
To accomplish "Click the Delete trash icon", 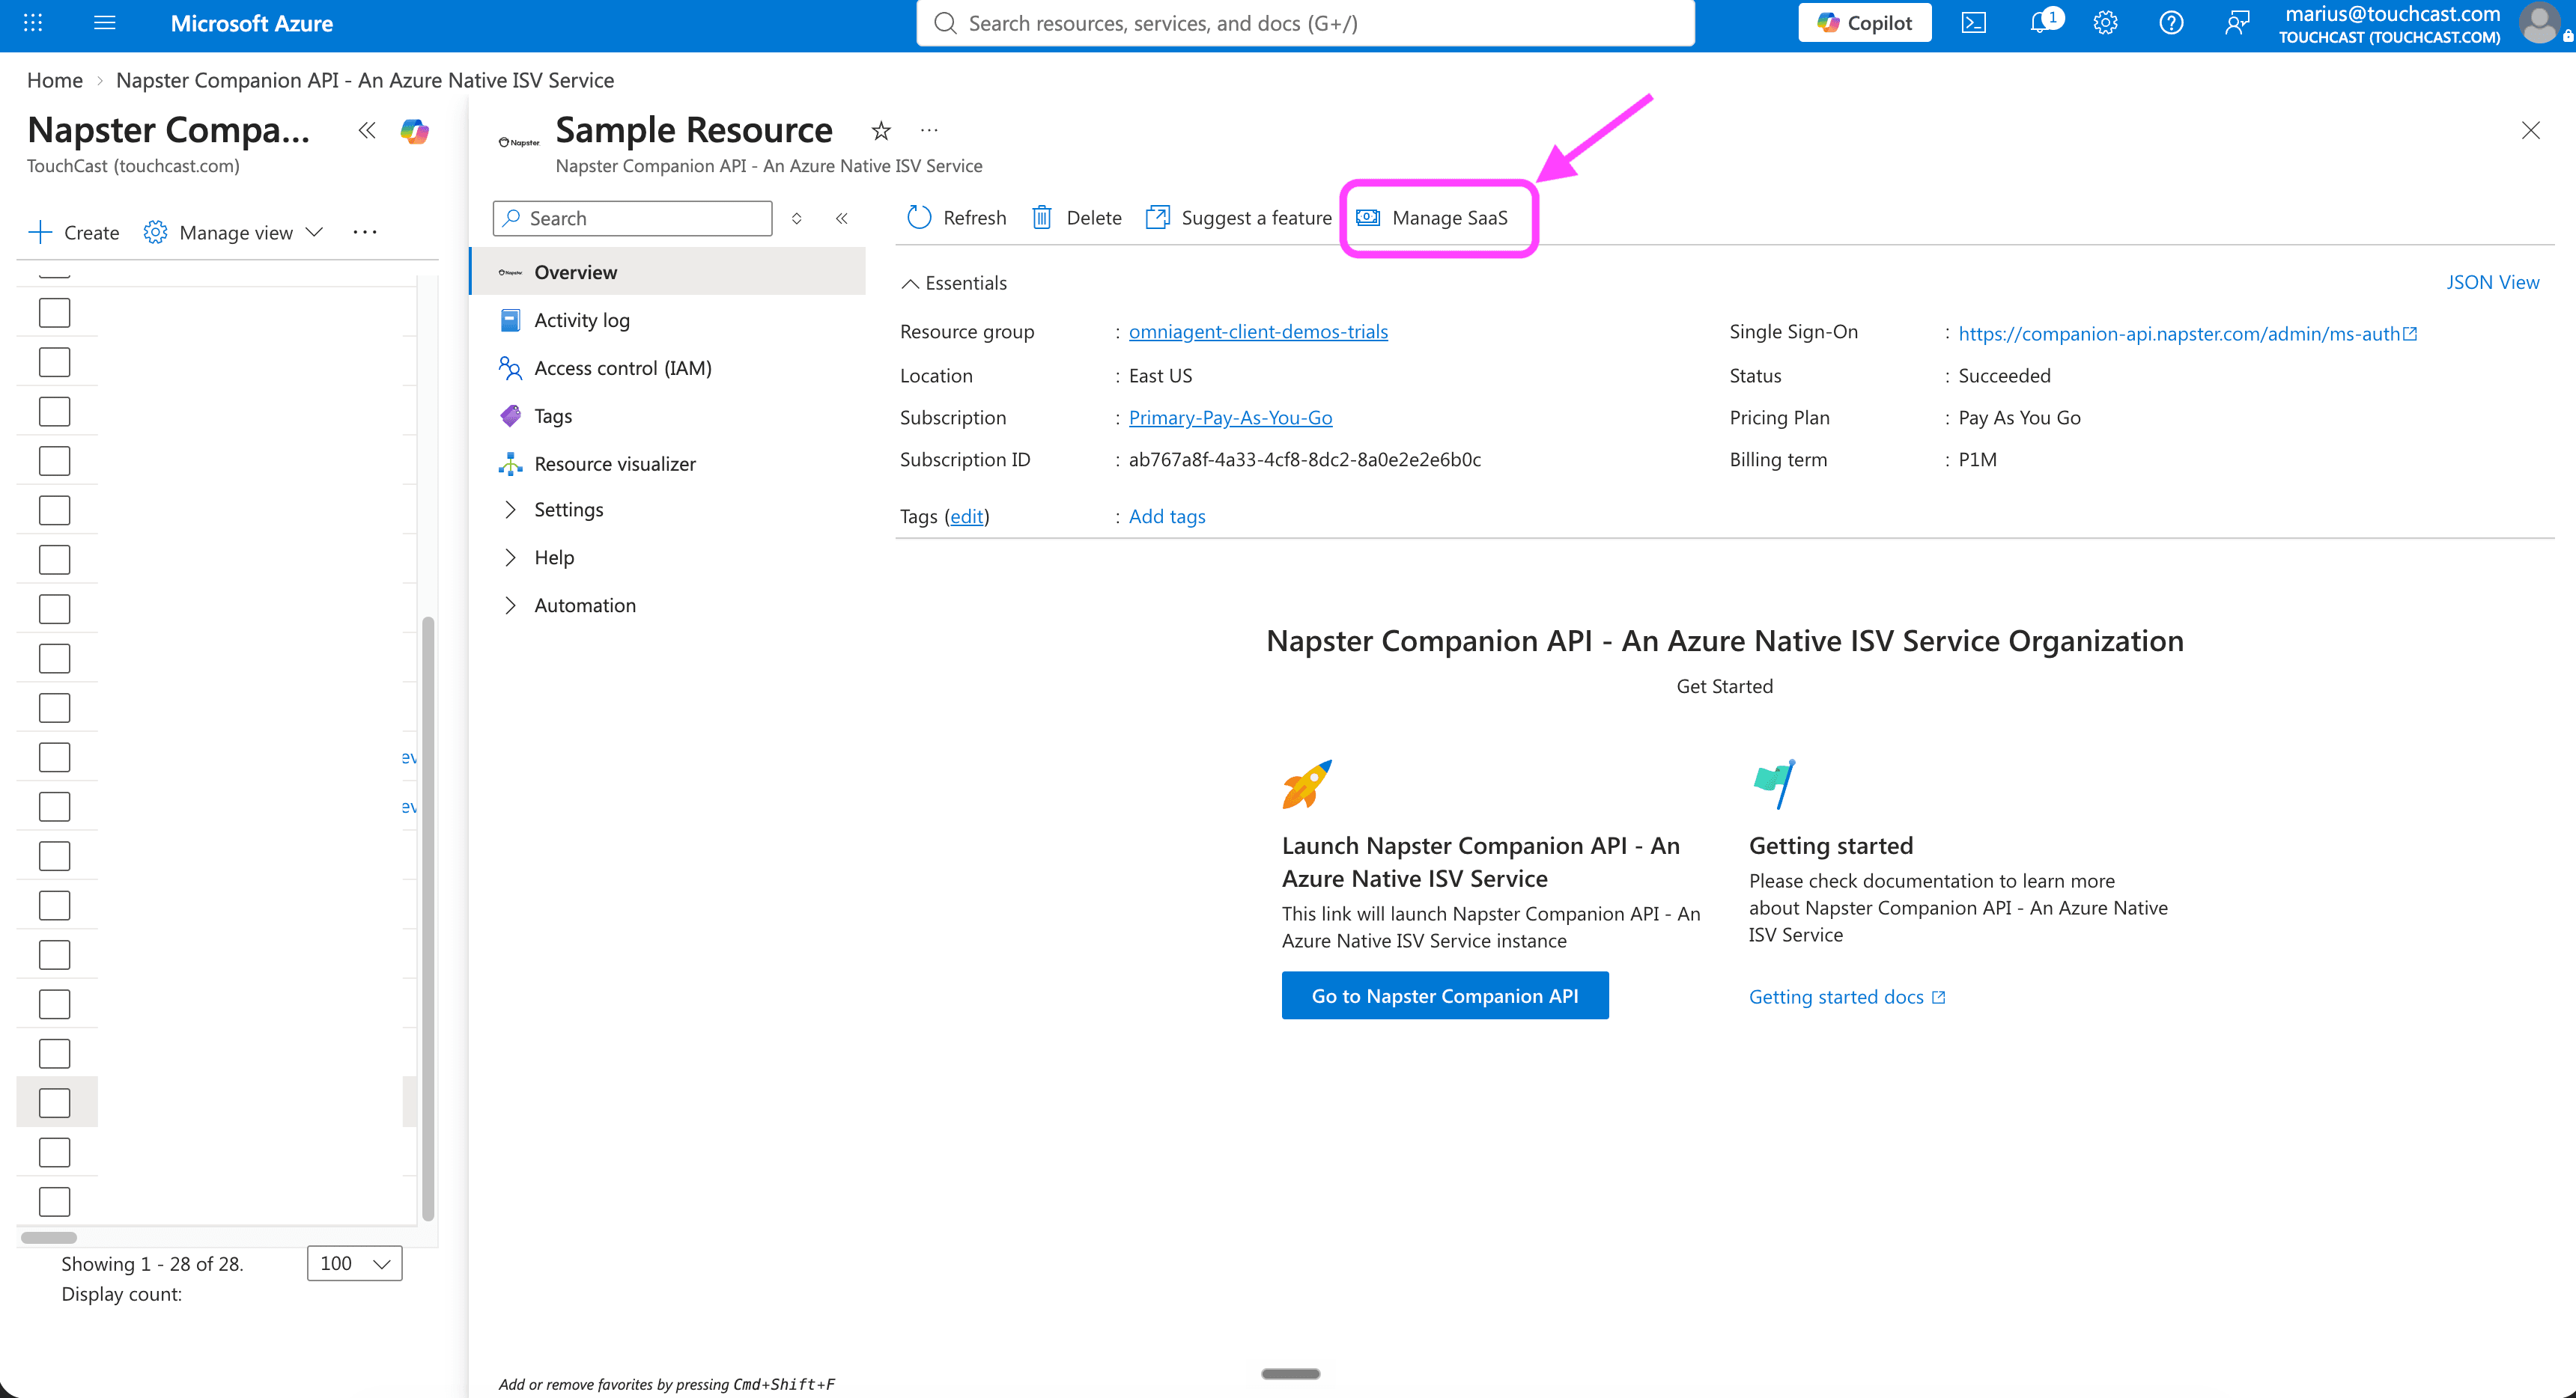I will coord(1041,218).
